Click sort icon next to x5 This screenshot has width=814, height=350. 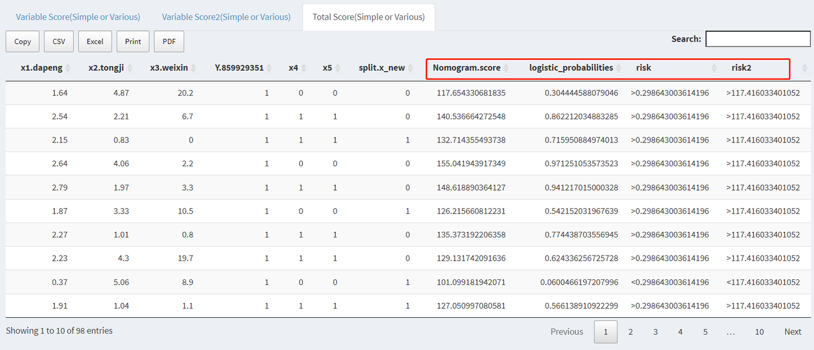(337, 68)
